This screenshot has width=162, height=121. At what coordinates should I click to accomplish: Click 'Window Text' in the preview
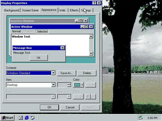[21, 37]
